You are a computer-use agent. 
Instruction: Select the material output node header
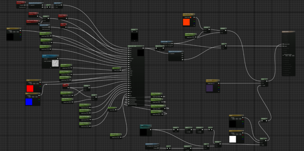pyautogui.click(x=288, y=32)
